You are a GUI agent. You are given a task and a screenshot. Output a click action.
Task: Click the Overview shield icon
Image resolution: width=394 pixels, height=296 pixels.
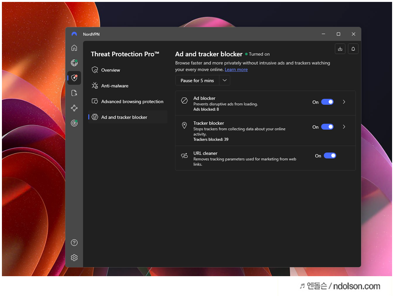tap(95, 70)
